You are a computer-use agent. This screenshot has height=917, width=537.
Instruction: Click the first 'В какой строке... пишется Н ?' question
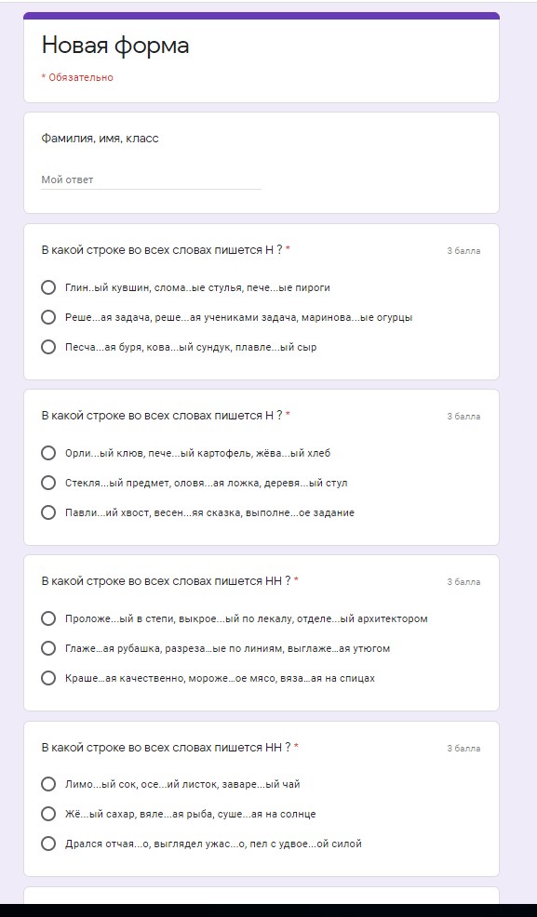click(x=166, y=250)
